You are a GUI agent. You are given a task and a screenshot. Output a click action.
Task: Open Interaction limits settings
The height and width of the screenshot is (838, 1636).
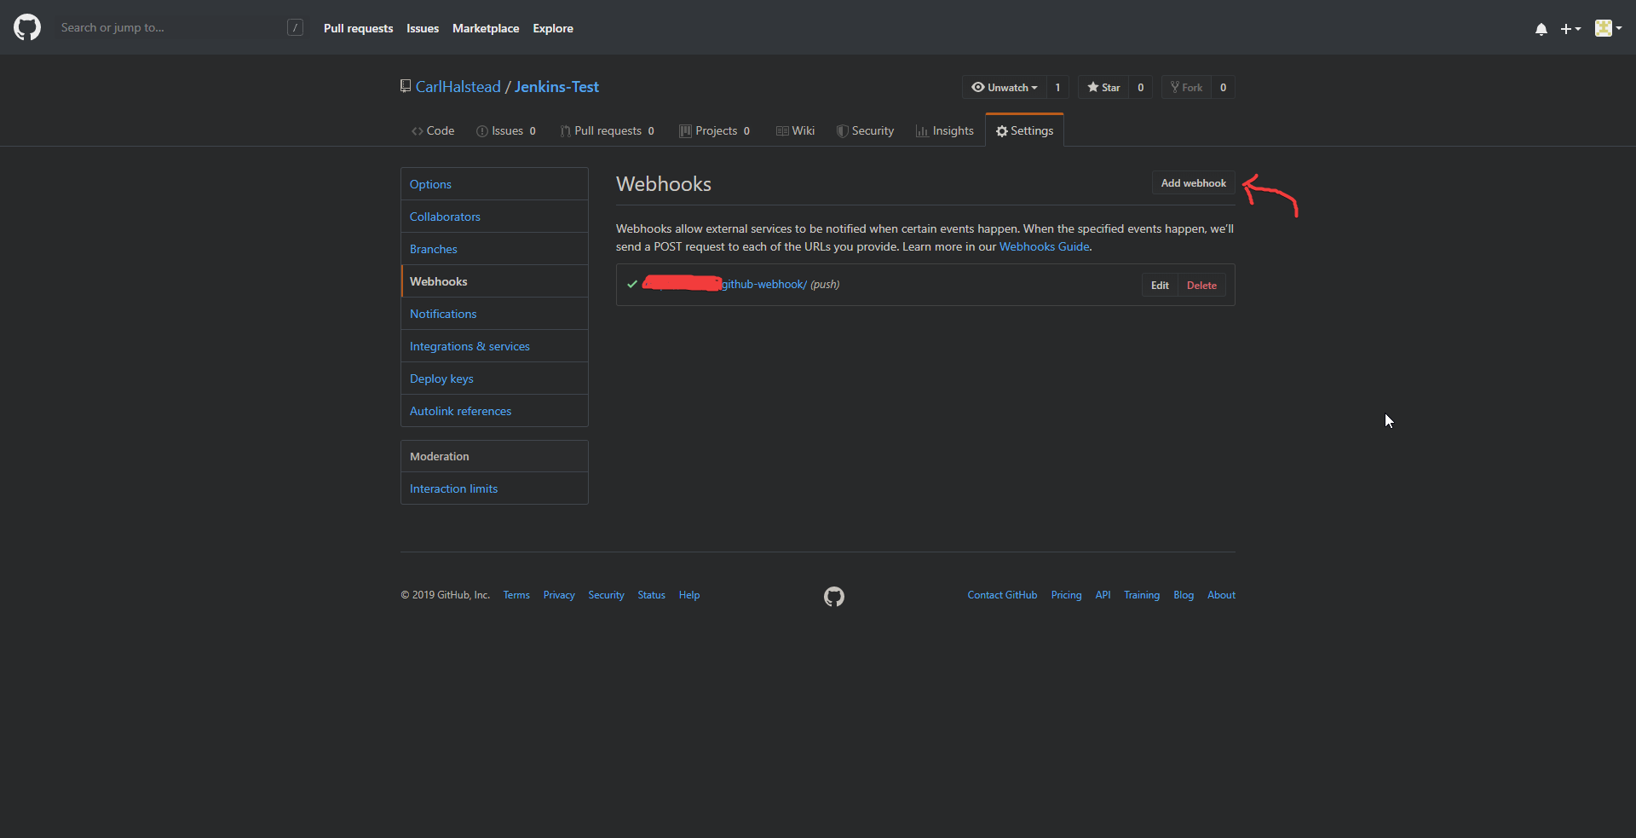[x=494, y=488]
